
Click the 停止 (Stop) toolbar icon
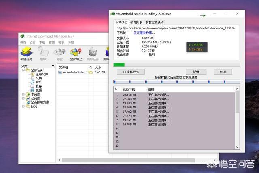tap(59, 53)
